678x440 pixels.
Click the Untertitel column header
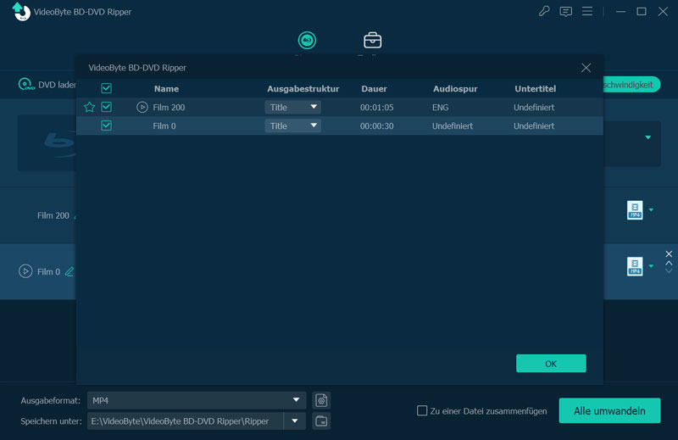pyautogui.click(x=536, y=89)
